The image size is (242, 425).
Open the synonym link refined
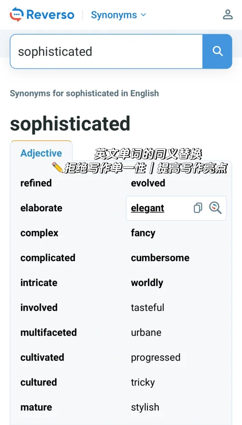click(36, 183)
